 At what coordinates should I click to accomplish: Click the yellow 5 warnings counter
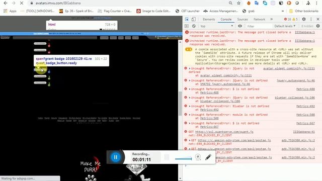coord(295,19)
